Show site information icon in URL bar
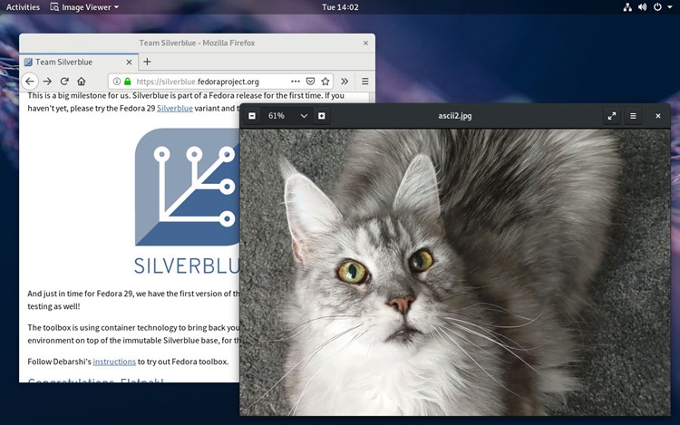This screenshot has width=680, height=425. (x=117, y=81)
